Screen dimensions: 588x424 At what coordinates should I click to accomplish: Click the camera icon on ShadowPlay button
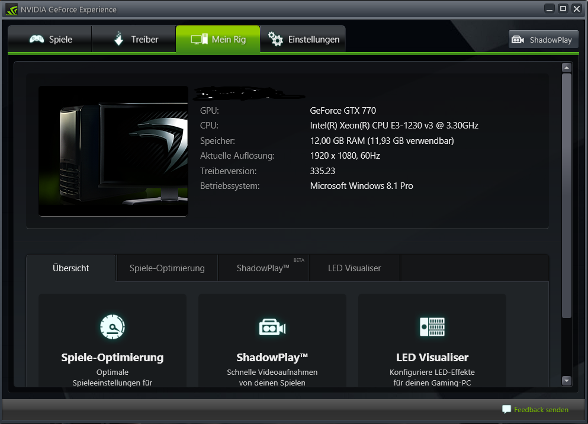point(518,40)
